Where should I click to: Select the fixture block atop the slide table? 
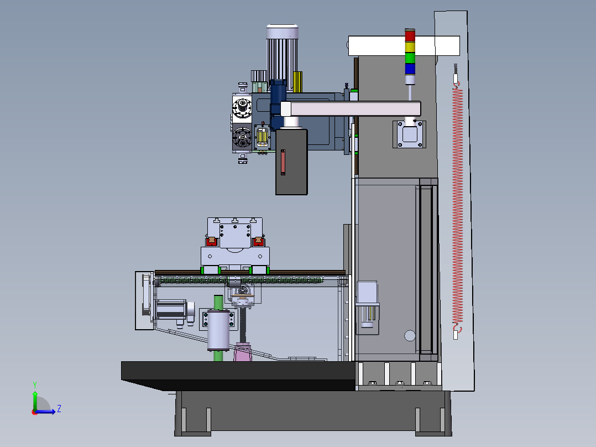tap(235, 232)
